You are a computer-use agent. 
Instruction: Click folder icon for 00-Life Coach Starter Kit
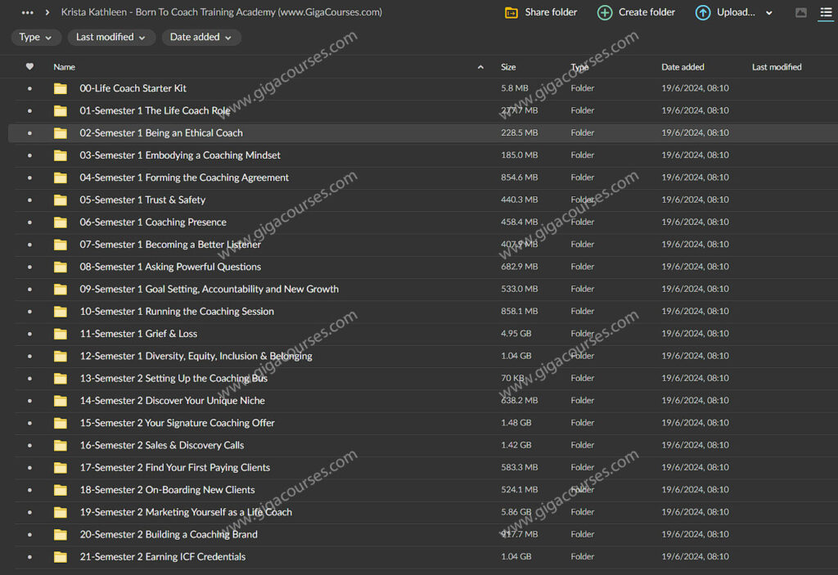click(61, 88)
